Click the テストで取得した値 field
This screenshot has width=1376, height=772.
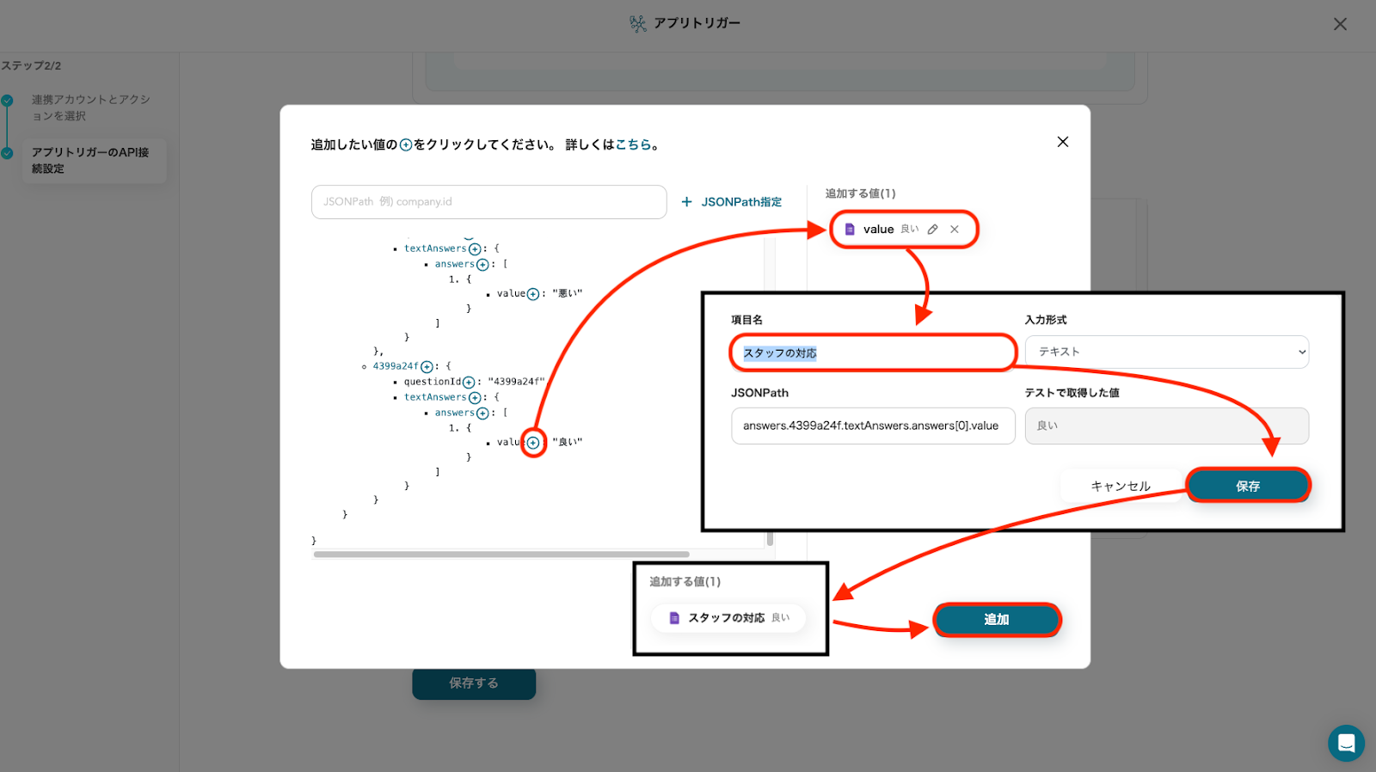point(1167,426)
